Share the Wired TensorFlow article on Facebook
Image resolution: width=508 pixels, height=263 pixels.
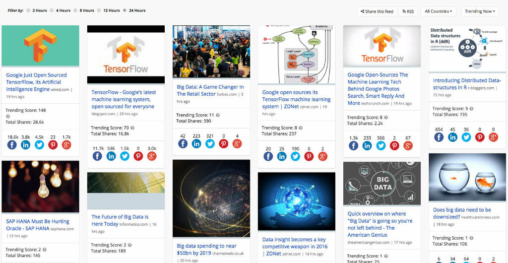click(x=12, y=144)
